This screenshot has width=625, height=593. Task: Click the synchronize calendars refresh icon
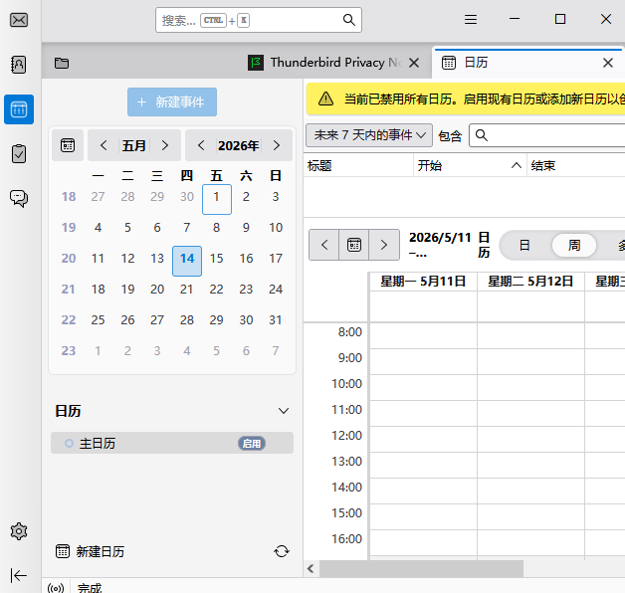point(282,551)
